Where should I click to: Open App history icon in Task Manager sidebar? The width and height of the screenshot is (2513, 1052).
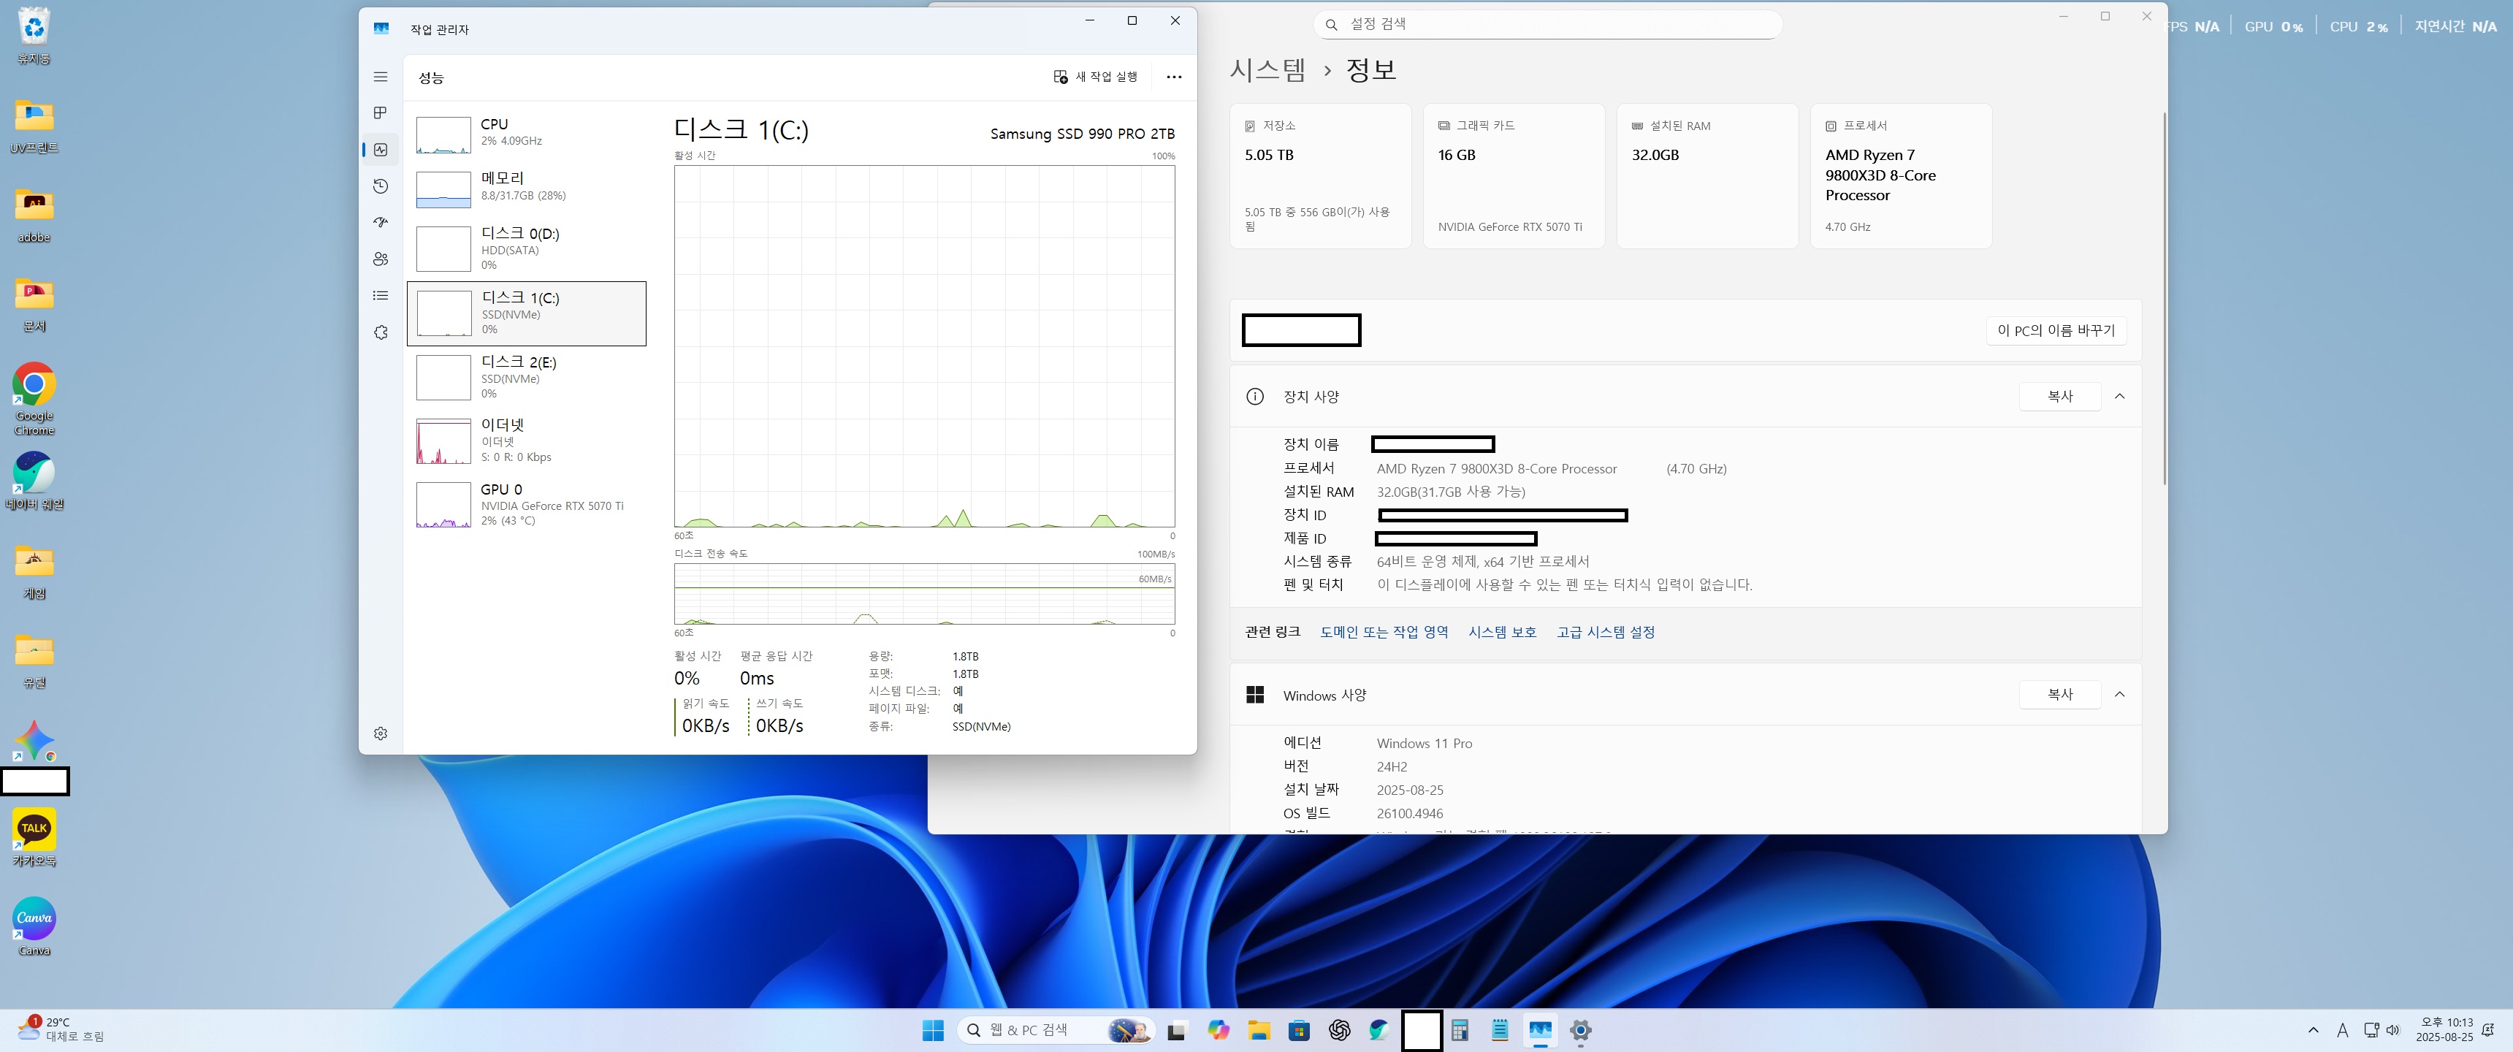pos(381,186)
